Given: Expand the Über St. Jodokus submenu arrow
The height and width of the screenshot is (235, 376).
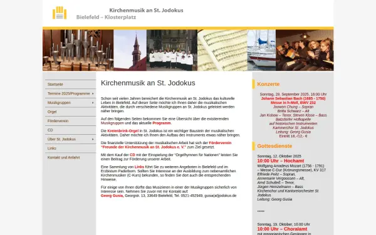Looking at the screenshot, I should click(x=93, y=139).
